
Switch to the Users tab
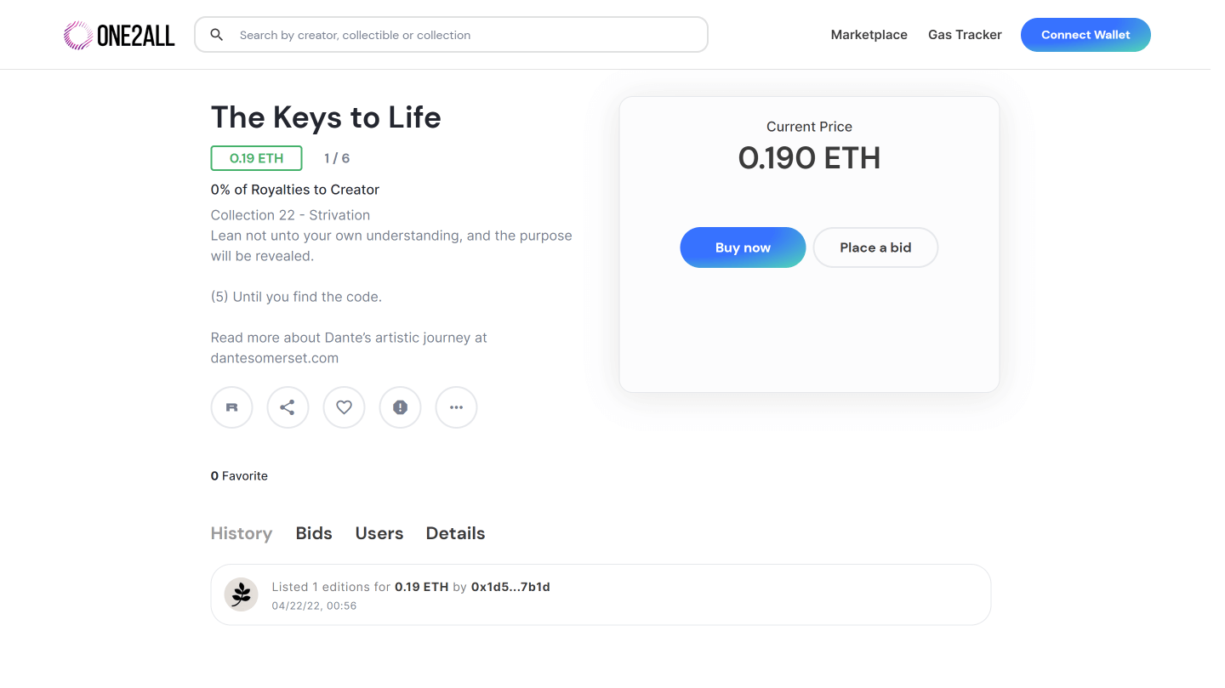tap(379, 533)
